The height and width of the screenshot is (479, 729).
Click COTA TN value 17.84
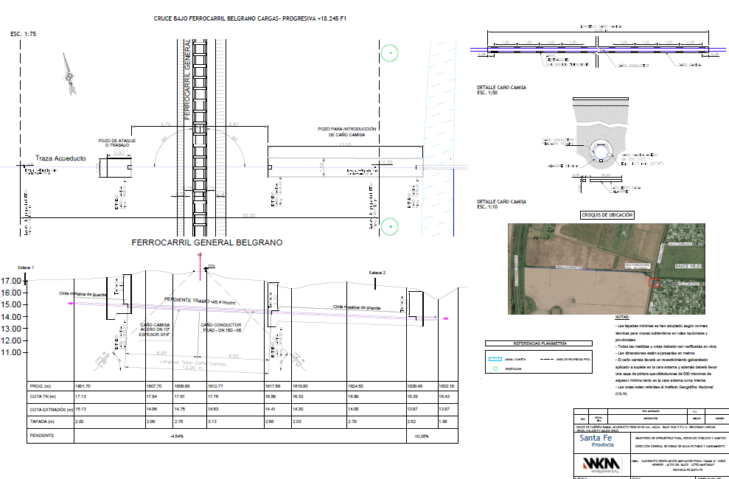(x=152, y=396)
